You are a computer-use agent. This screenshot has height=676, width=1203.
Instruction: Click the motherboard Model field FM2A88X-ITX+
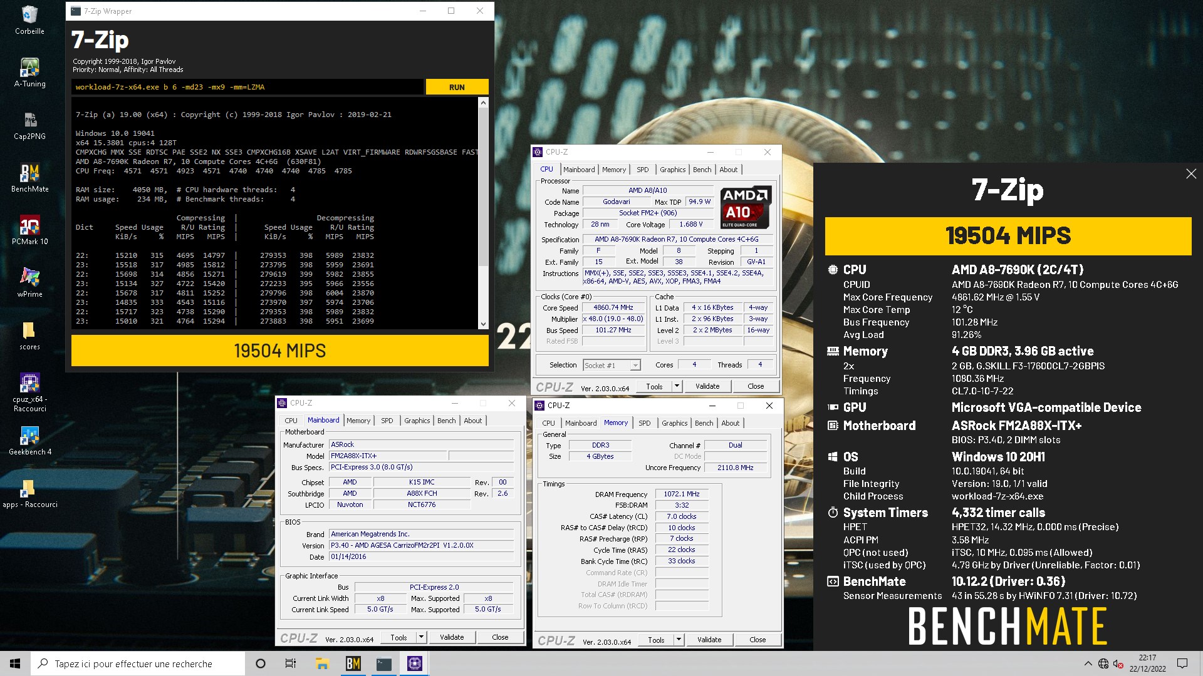(x=388, y=456)
